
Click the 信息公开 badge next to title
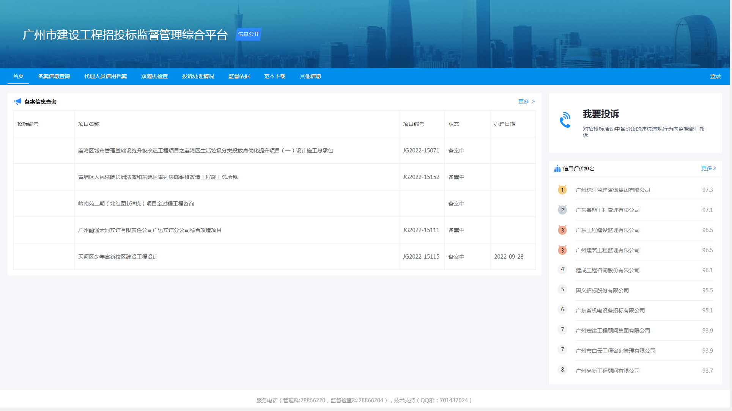click(x=248, y=34)
